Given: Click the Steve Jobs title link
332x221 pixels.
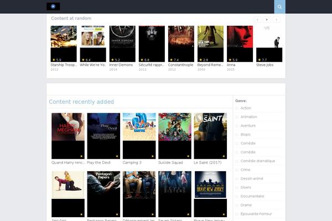Looking at the screenshot, I should coord(264,65).
